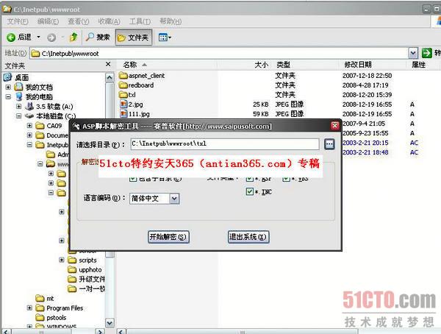The width and height of the screenshot is (441, 334).
Task: Click the 本地磁盘 (C:) drive icon
Action: click(29, 116)
